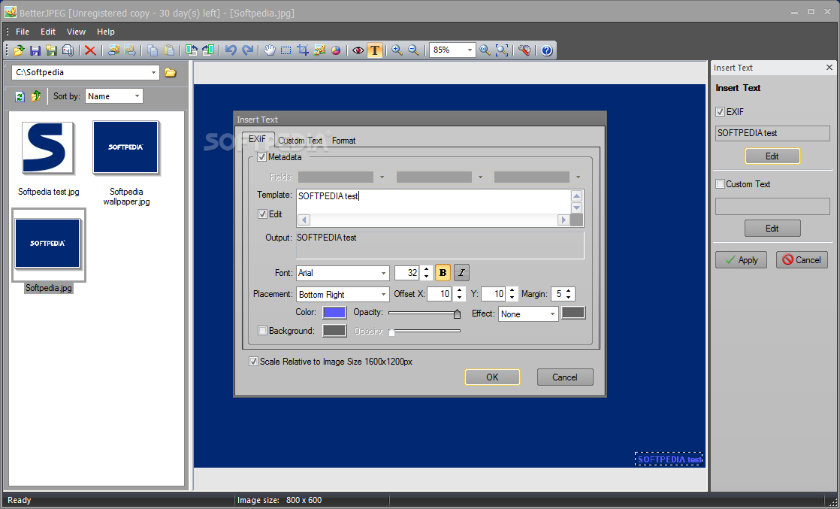The image size is (840, 509).
Task: Check Custom Text checkbox in side panel
Action: point(721,184)
